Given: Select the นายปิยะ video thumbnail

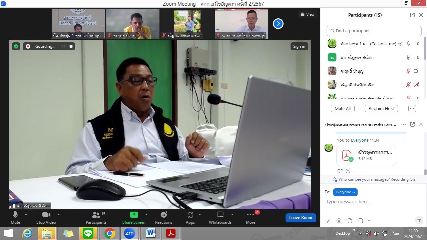Looking at the screenshot, I should click(241, 24).
